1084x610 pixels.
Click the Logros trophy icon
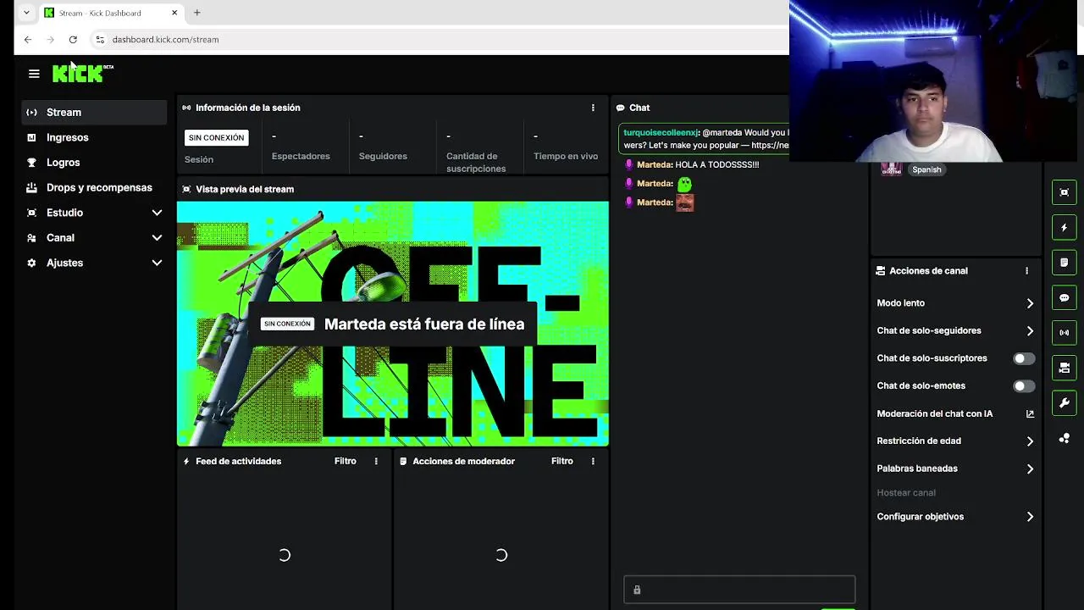click(31, 163)
